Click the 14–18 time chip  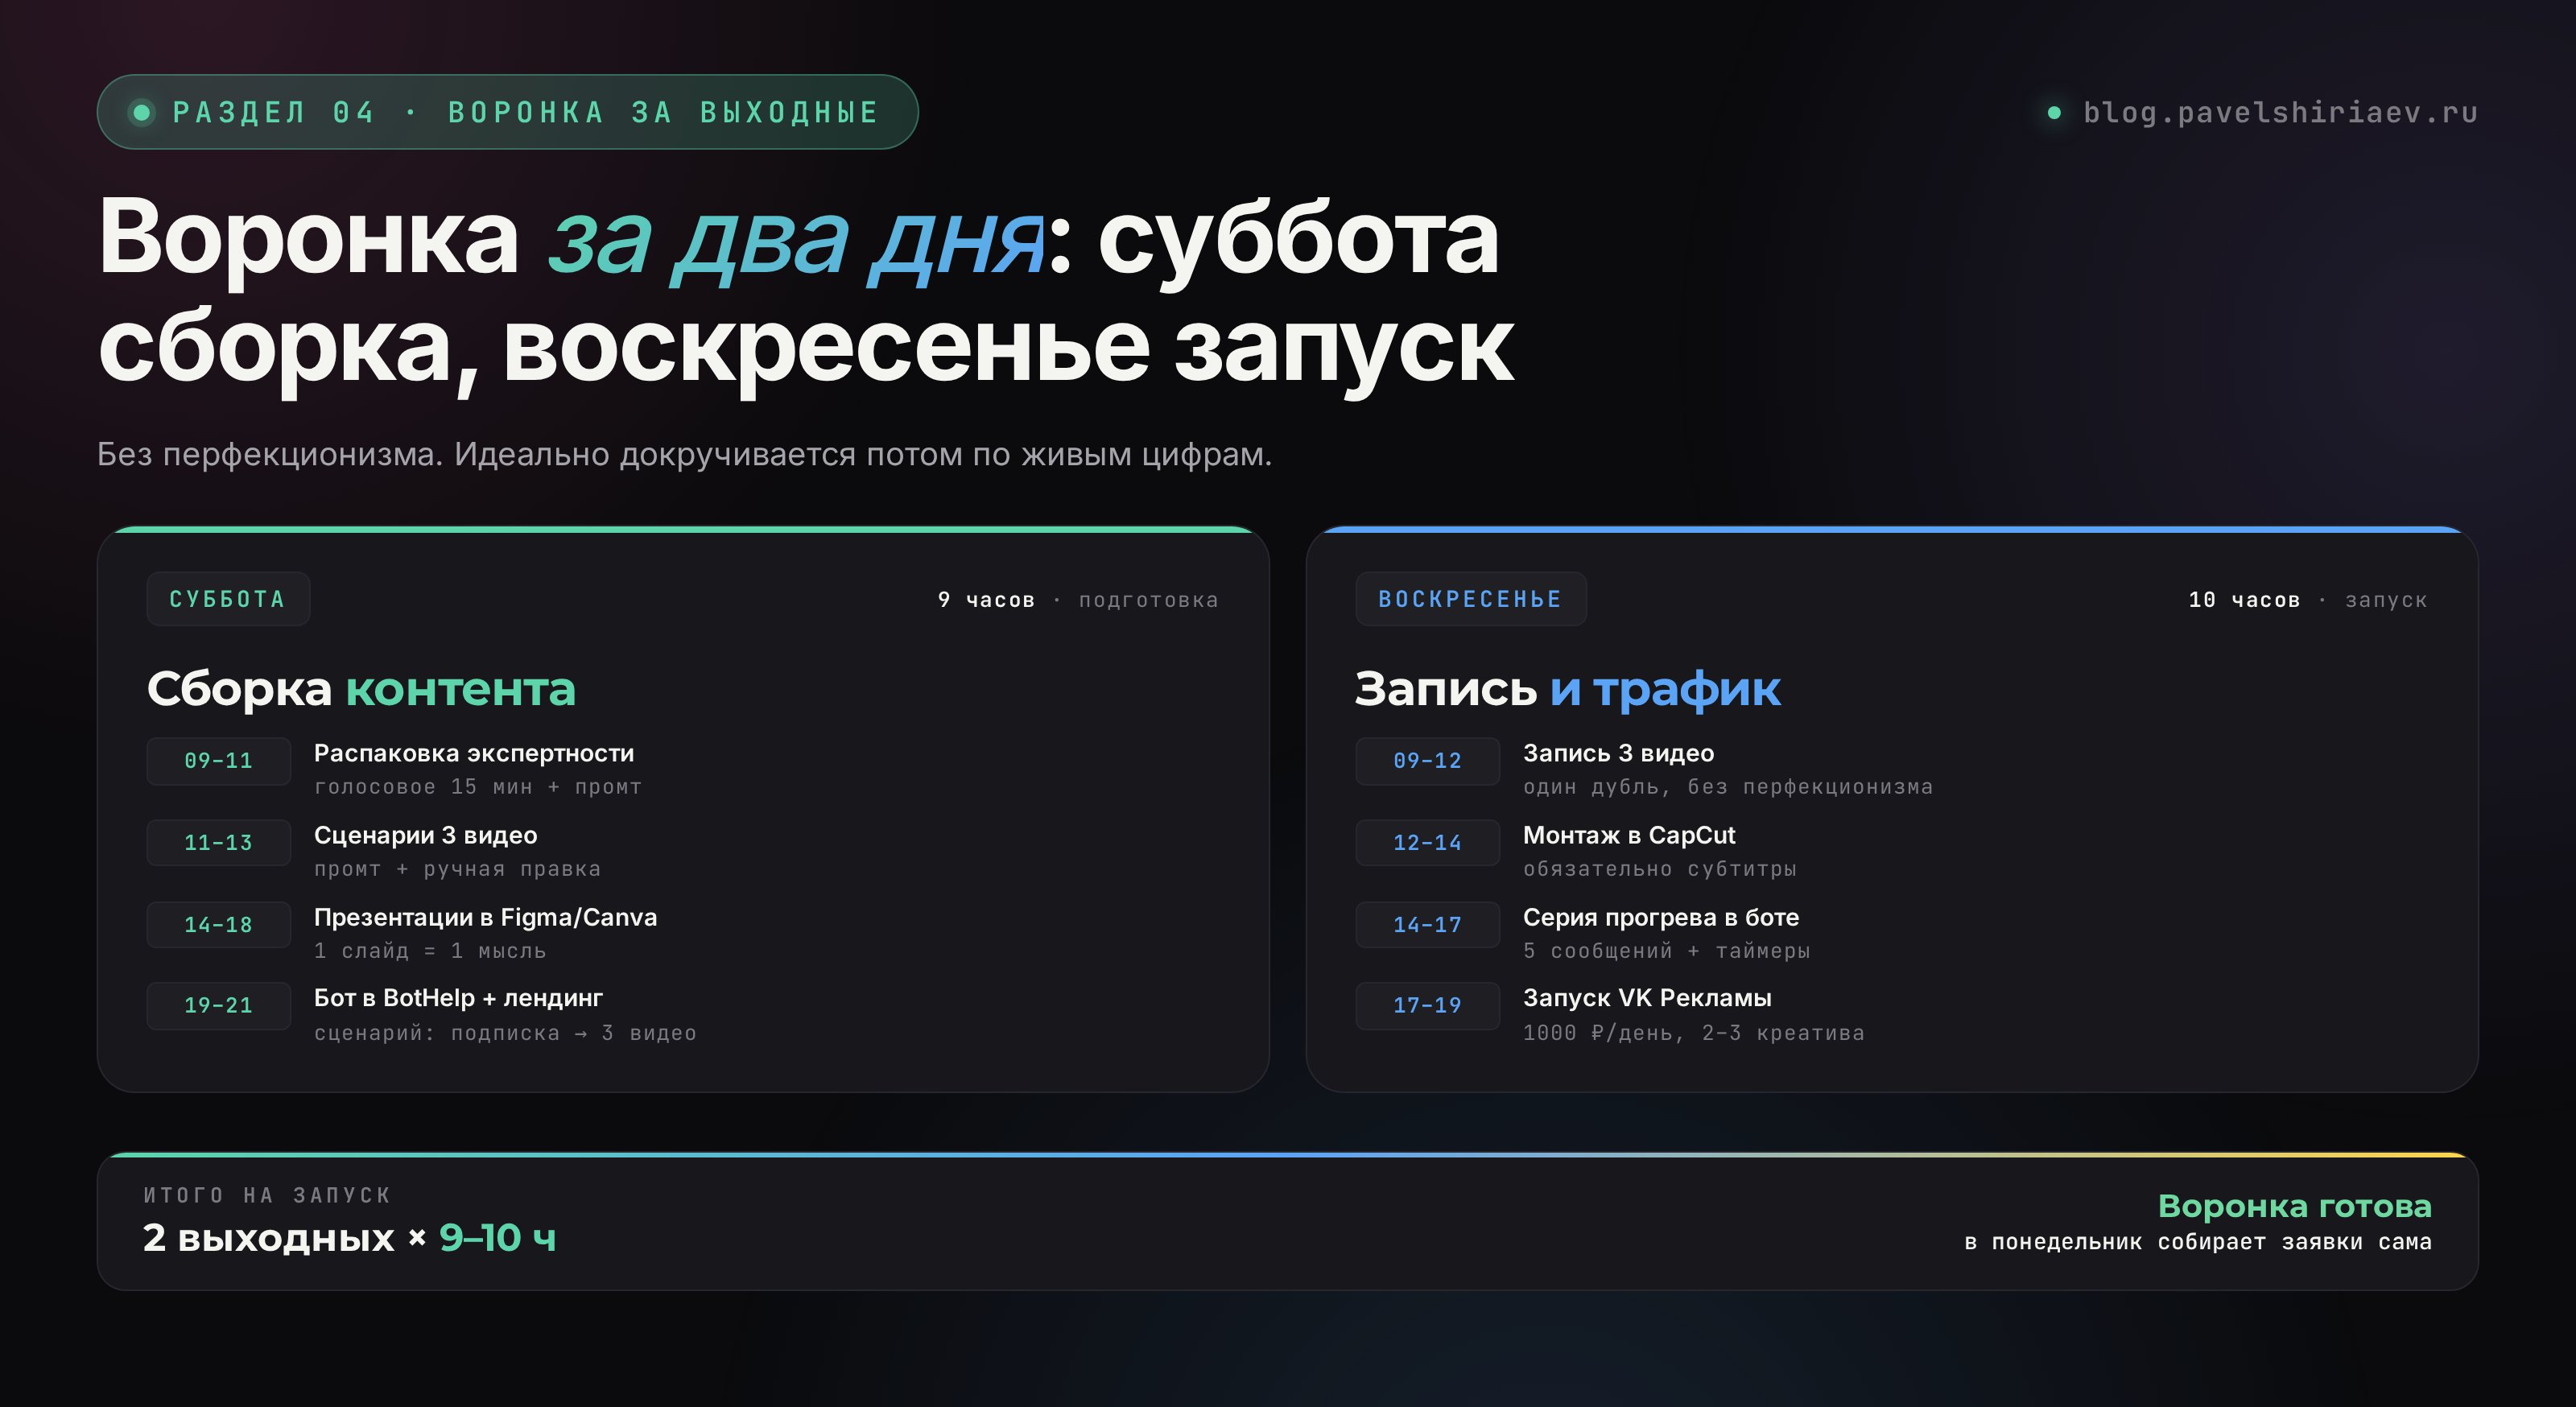[218, 925]
